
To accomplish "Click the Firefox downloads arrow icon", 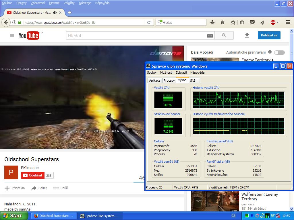I will click(212, 22).
